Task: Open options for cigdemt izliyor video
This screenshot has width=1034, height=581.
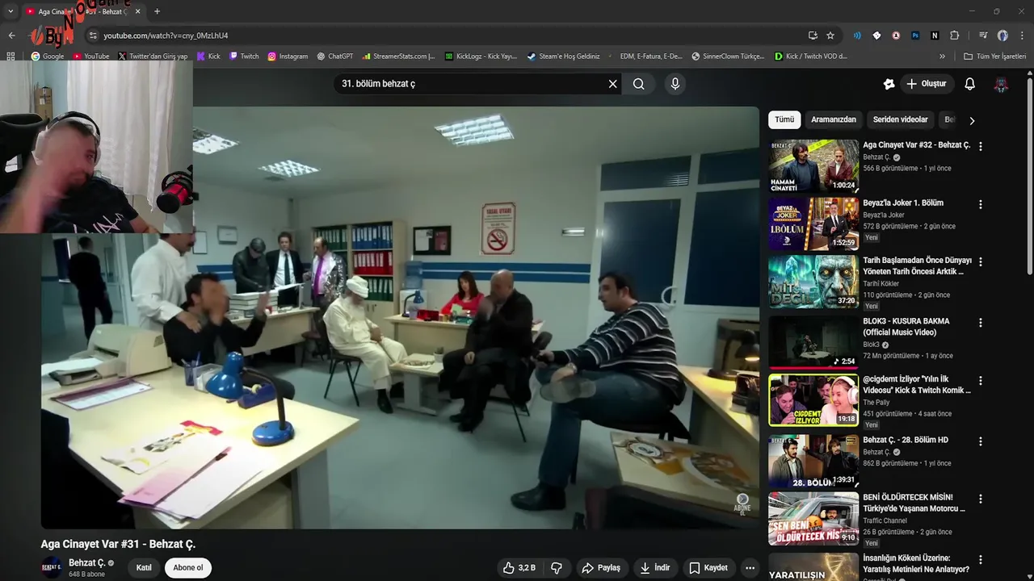Action: (x=981, y=381)
